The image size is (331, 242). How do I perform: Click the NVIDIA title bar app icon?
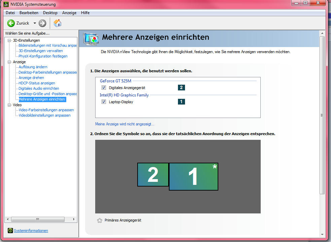6,4
